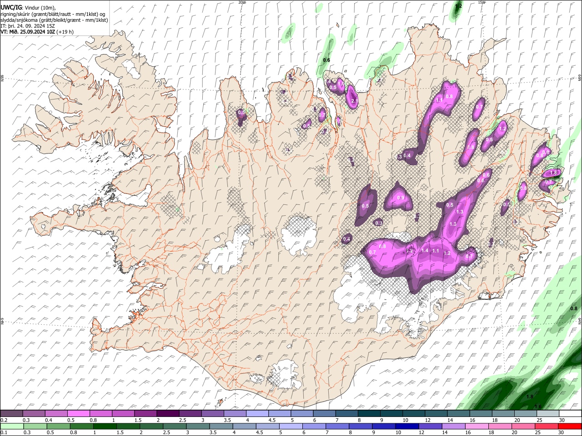Click the '0.3' snowfall value on the map
Viewport: 582px width, 436px height.
(379, 223)
